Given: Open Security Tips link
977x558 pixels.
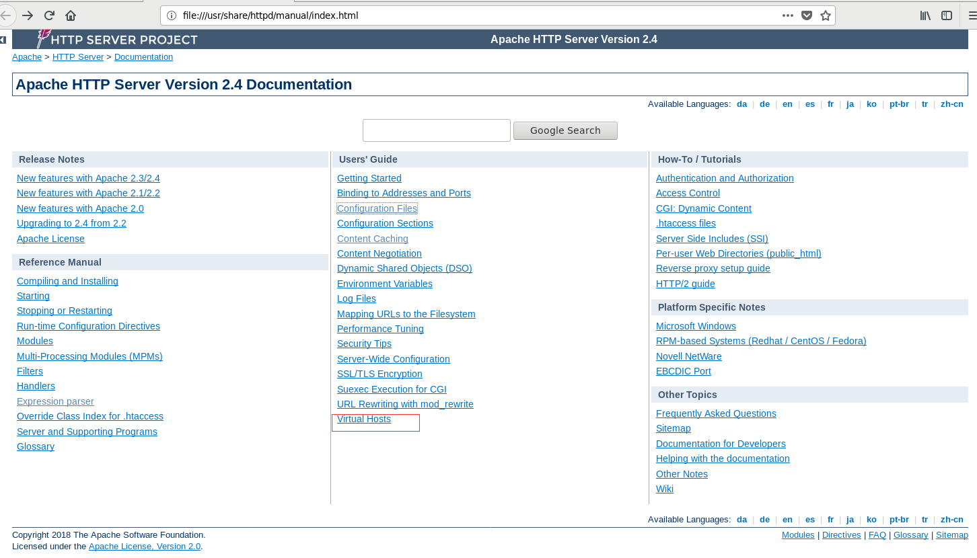Looking at the screenshot, I should click(364, 344).
